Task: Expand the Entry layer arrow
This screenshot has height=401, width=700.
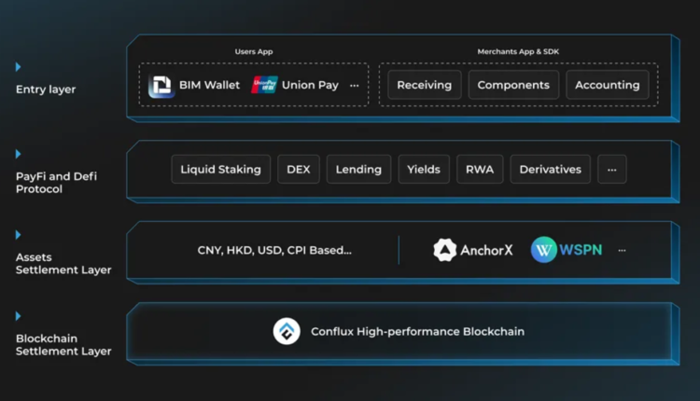Action: point(19,67)
